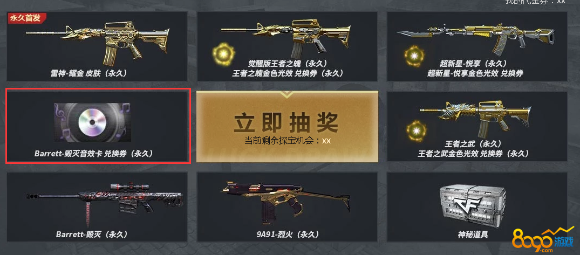The width and height of the screenshot is (580, 255).
Task: Click the gold glow icon beside 王者之魄
Action: [x=223, y=54]
